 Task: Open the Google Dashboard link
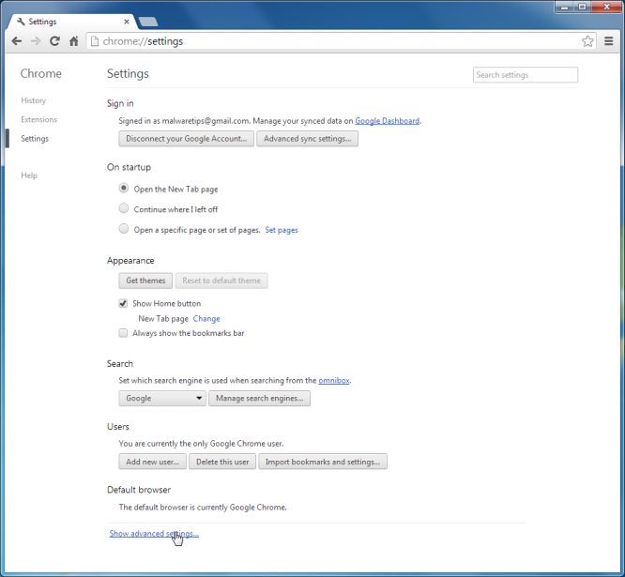click(388, 121)
